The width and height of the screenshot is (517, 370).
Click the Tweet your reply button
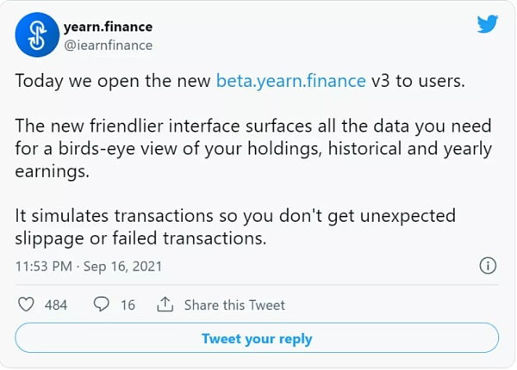tap(257, 338)
